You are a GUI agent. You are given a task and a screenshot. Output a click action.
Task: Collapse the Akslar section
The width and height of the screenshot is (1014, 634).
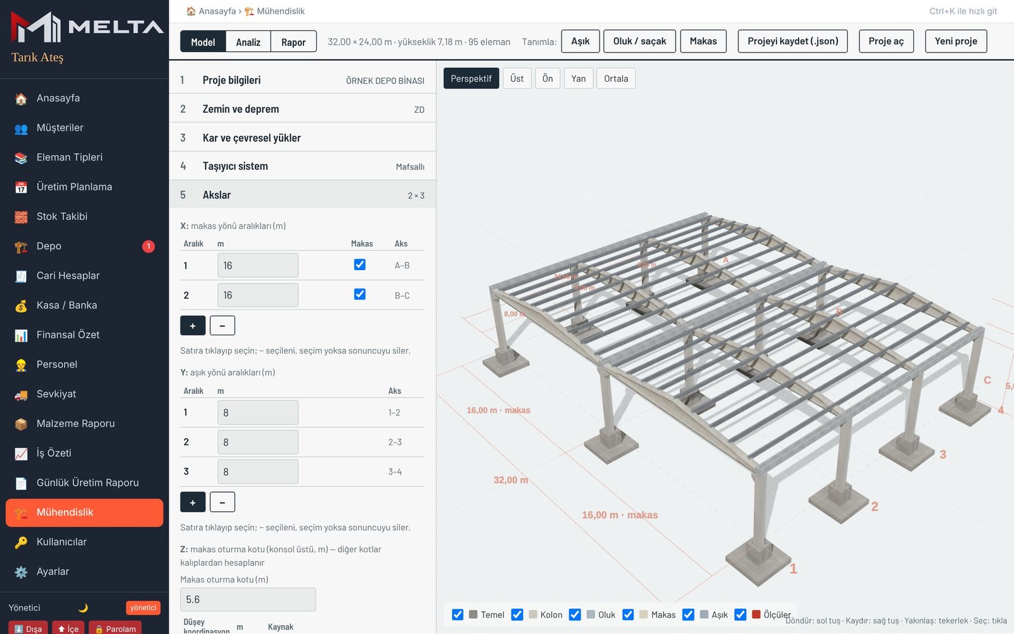(x=302, y=195)
